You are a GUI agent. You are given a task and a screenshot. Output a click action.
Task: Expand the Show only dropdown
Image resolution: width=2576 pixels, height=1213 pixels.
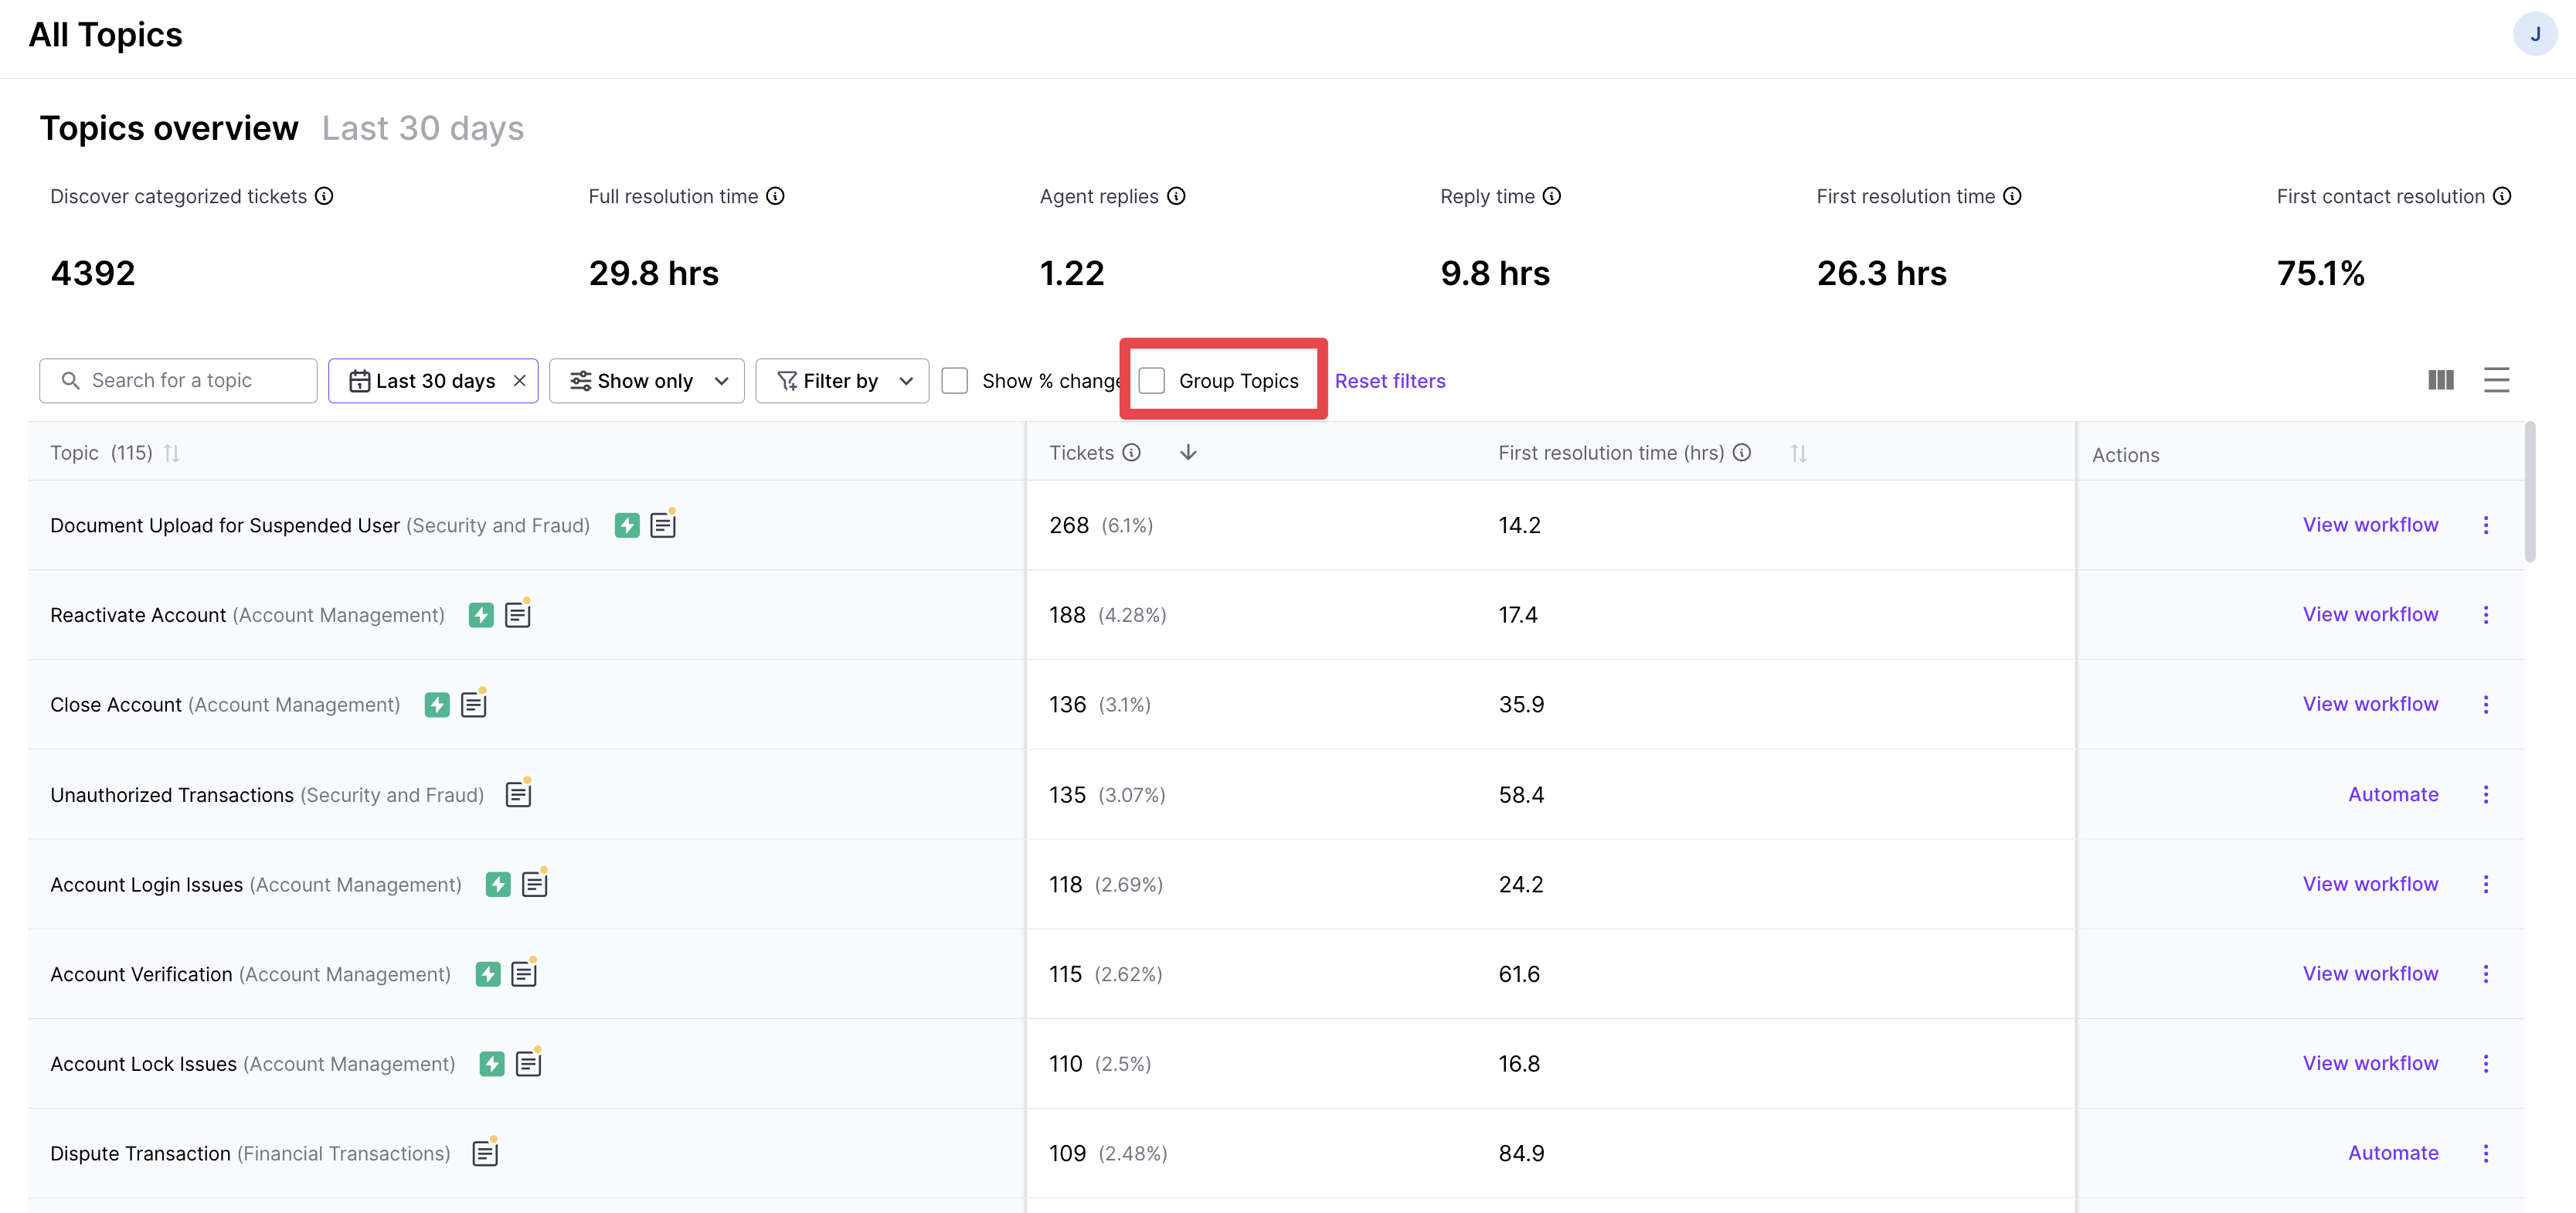646,381
